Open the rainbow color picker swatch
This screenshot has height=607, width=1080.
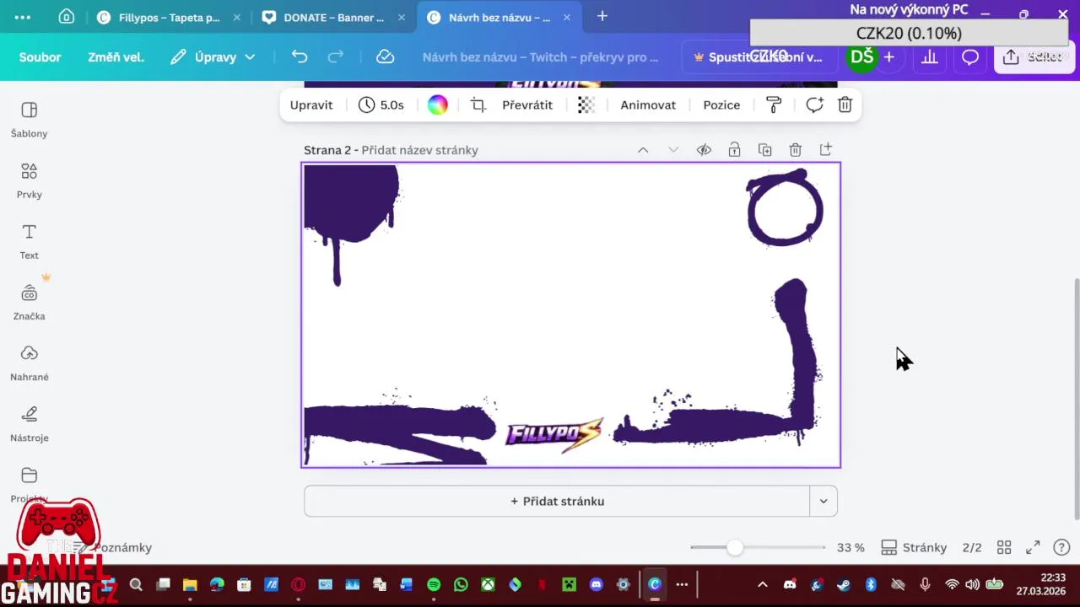437,105
